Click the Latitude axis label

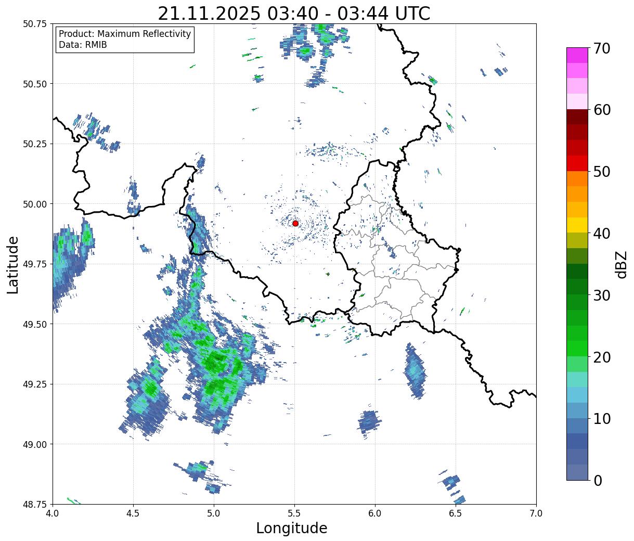13,265
